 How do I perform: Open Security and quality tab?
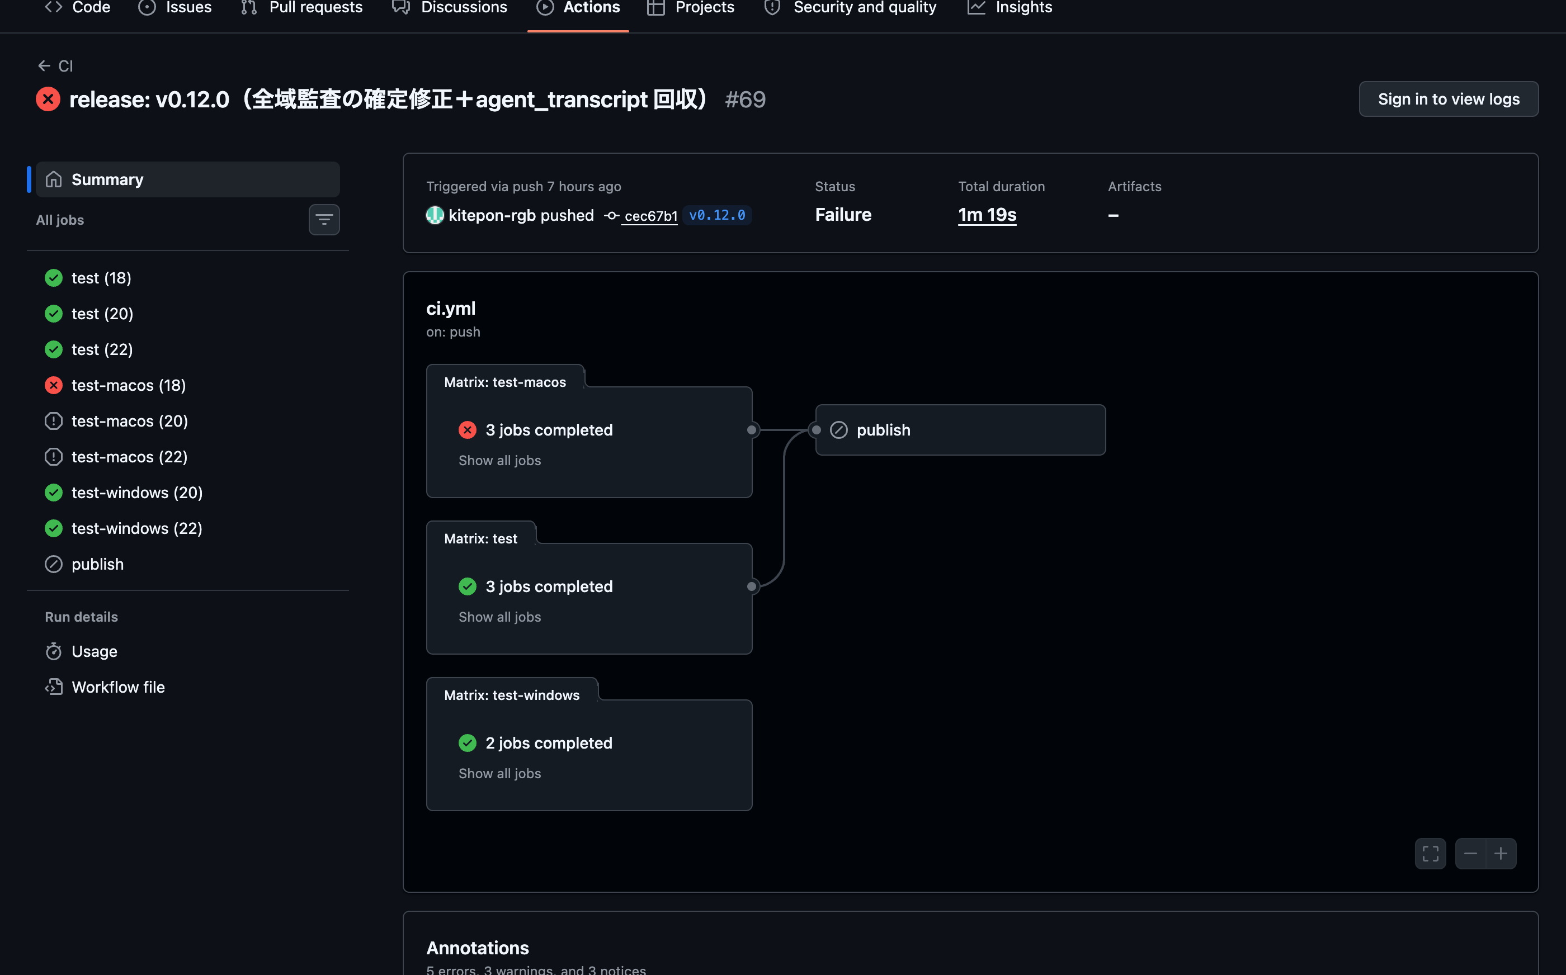[850, 8]
